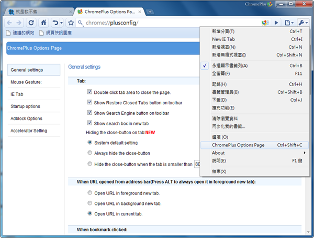Open the first bookmark bar page item
314x238 pixels.
[20, 33]
